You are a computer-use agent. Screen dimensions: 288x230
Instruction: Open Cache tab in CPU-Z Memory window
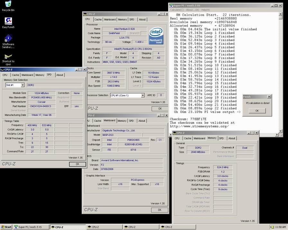(x=187, y=138)
